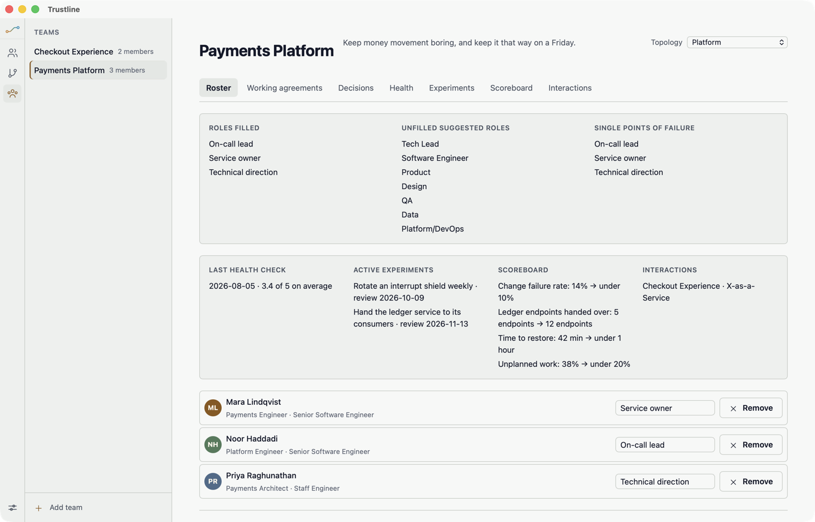Open the Decisions tab
815x522 pixels.
tap(356, 88)
